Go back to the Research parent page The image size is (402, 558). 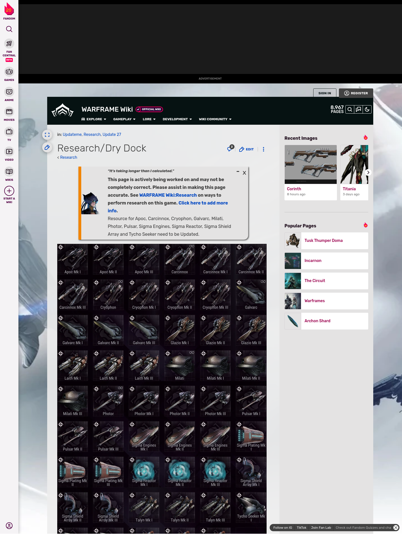tap(69, 157)
